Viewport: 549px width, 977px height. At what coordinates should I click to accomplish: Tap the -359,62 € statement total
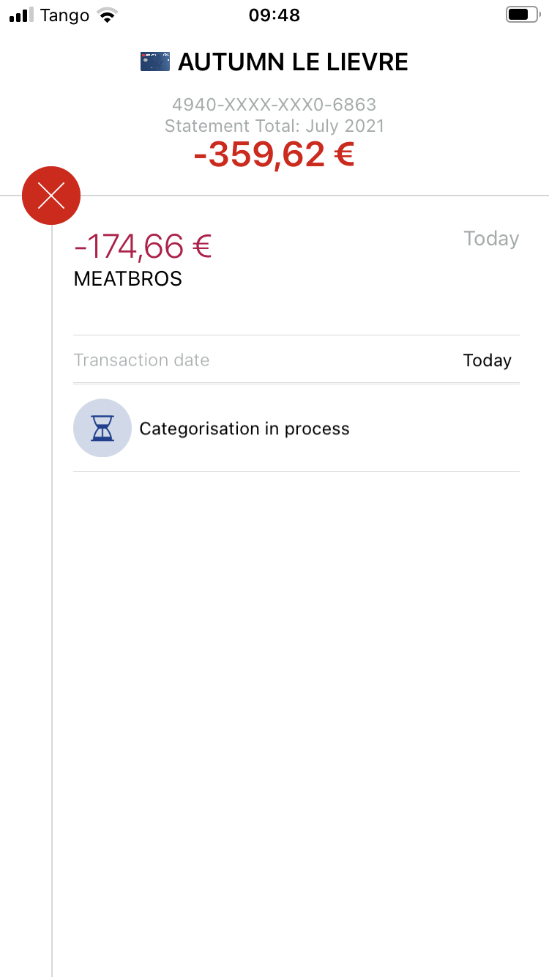(274, 155)
